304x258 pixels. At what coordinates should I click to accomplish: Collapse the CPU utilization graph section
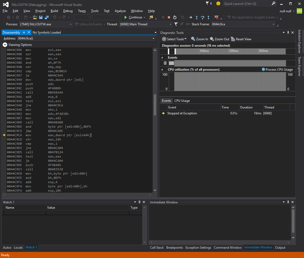[162, 70]
